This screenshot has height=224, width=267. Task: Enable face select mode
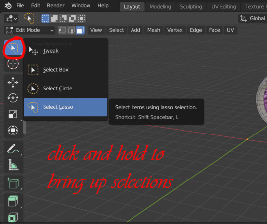(x=80, y=30)
